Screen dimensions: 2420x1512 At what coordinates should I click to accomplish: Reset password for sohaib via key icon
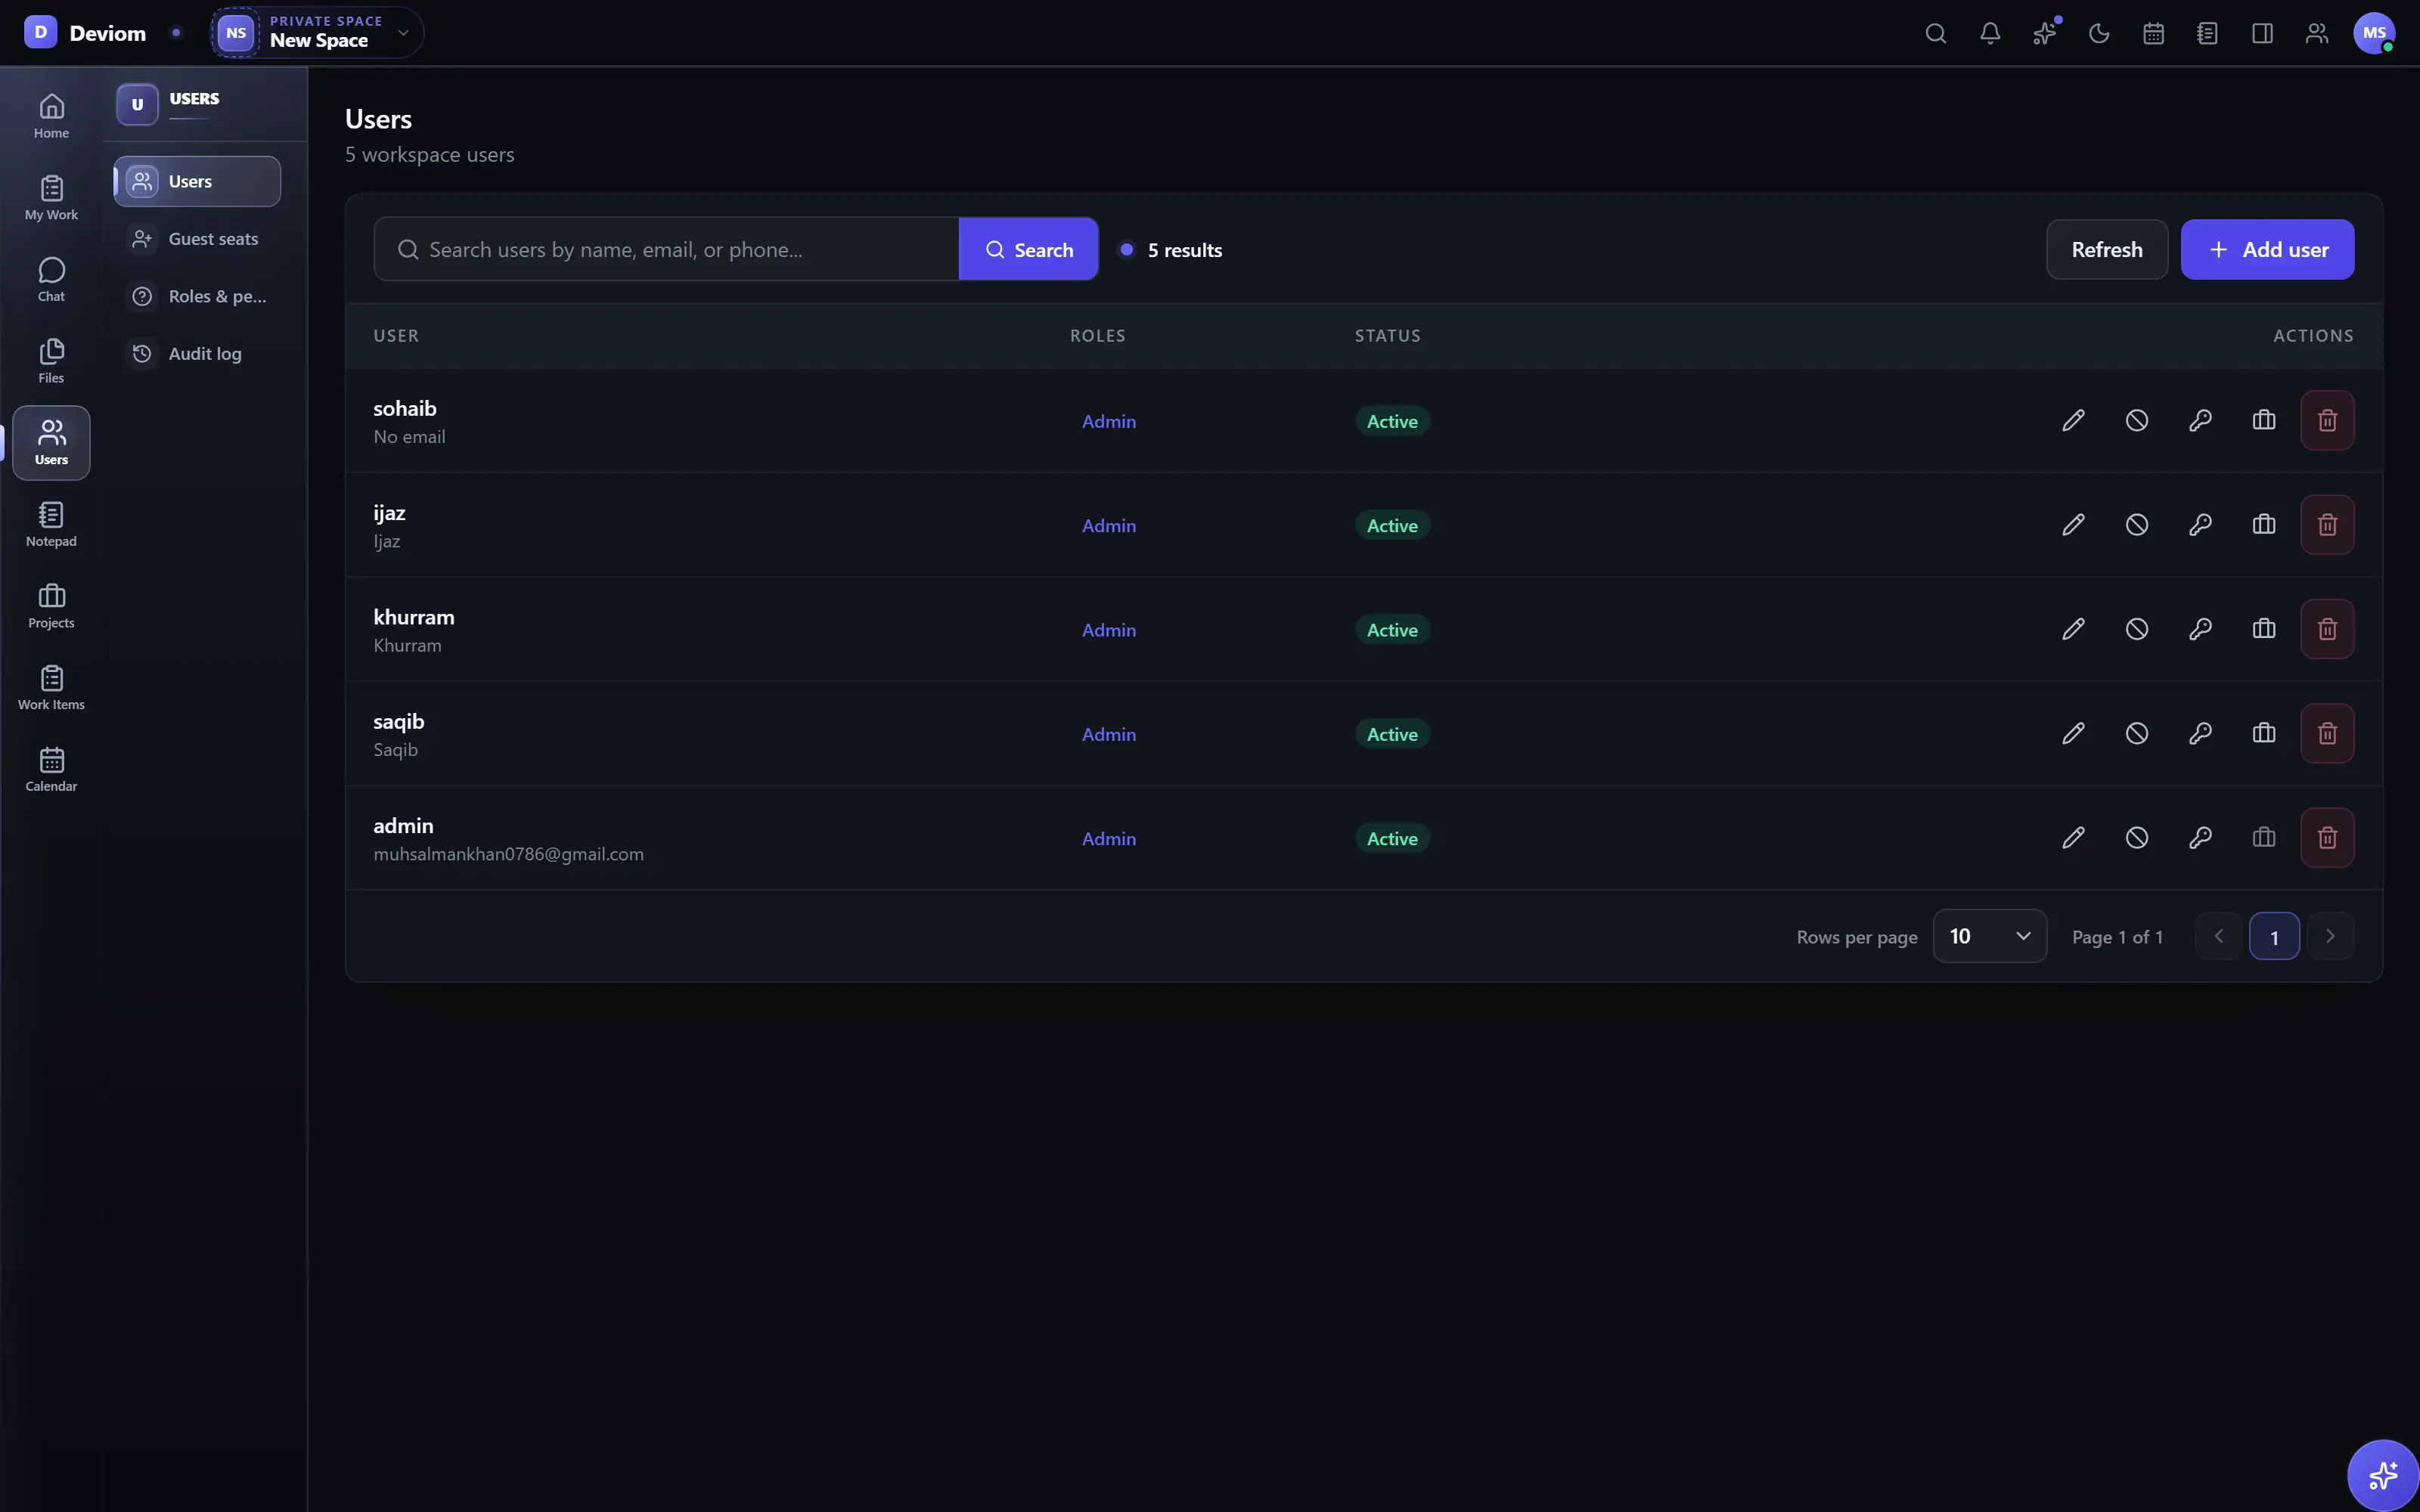pyautogui.click(x=2200, y=420)
